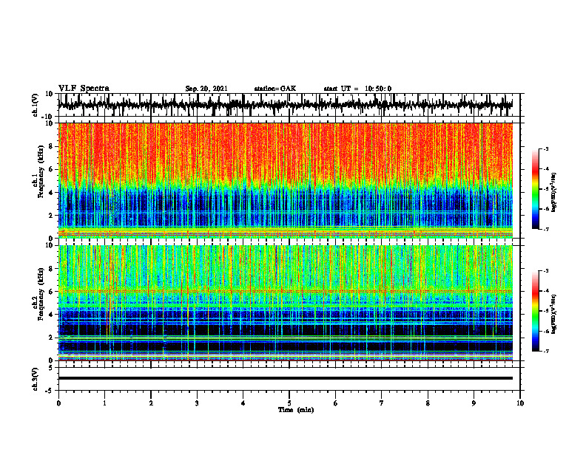Click the "10" tick on the ch.1(V) waveform axis

(x=50, y=94)
